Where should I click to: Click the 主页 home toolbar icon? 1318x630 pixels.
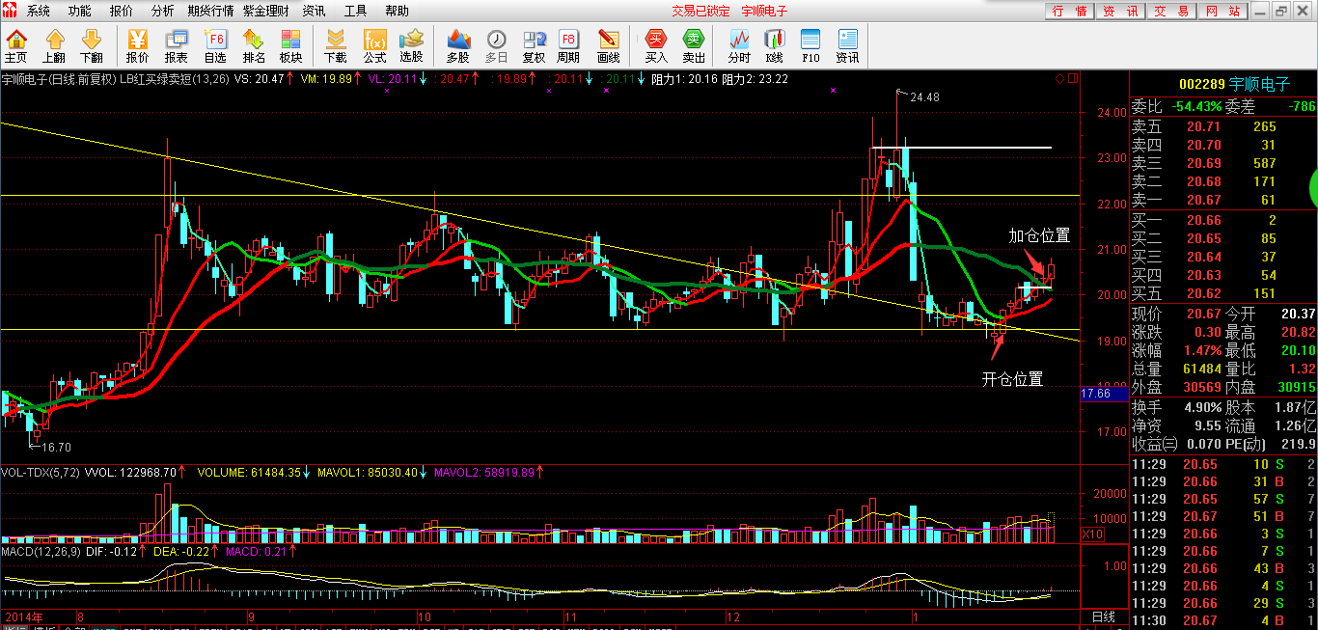pyautogui.click(x=16, y=45)
